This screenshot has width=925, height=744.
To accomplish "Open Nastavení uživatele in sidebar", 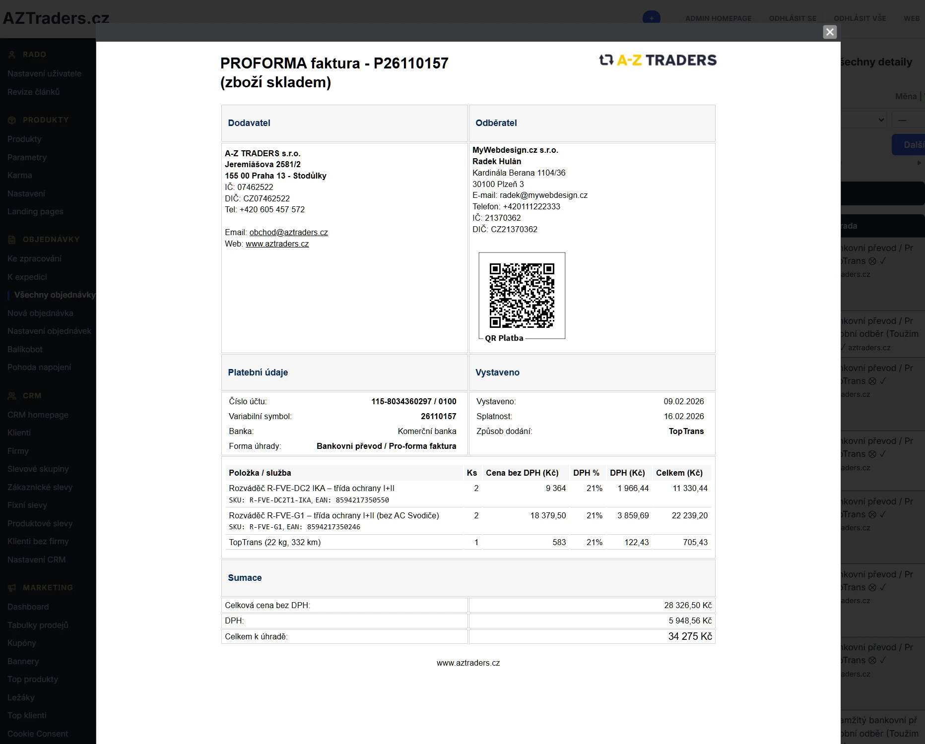I will [44, 73].
